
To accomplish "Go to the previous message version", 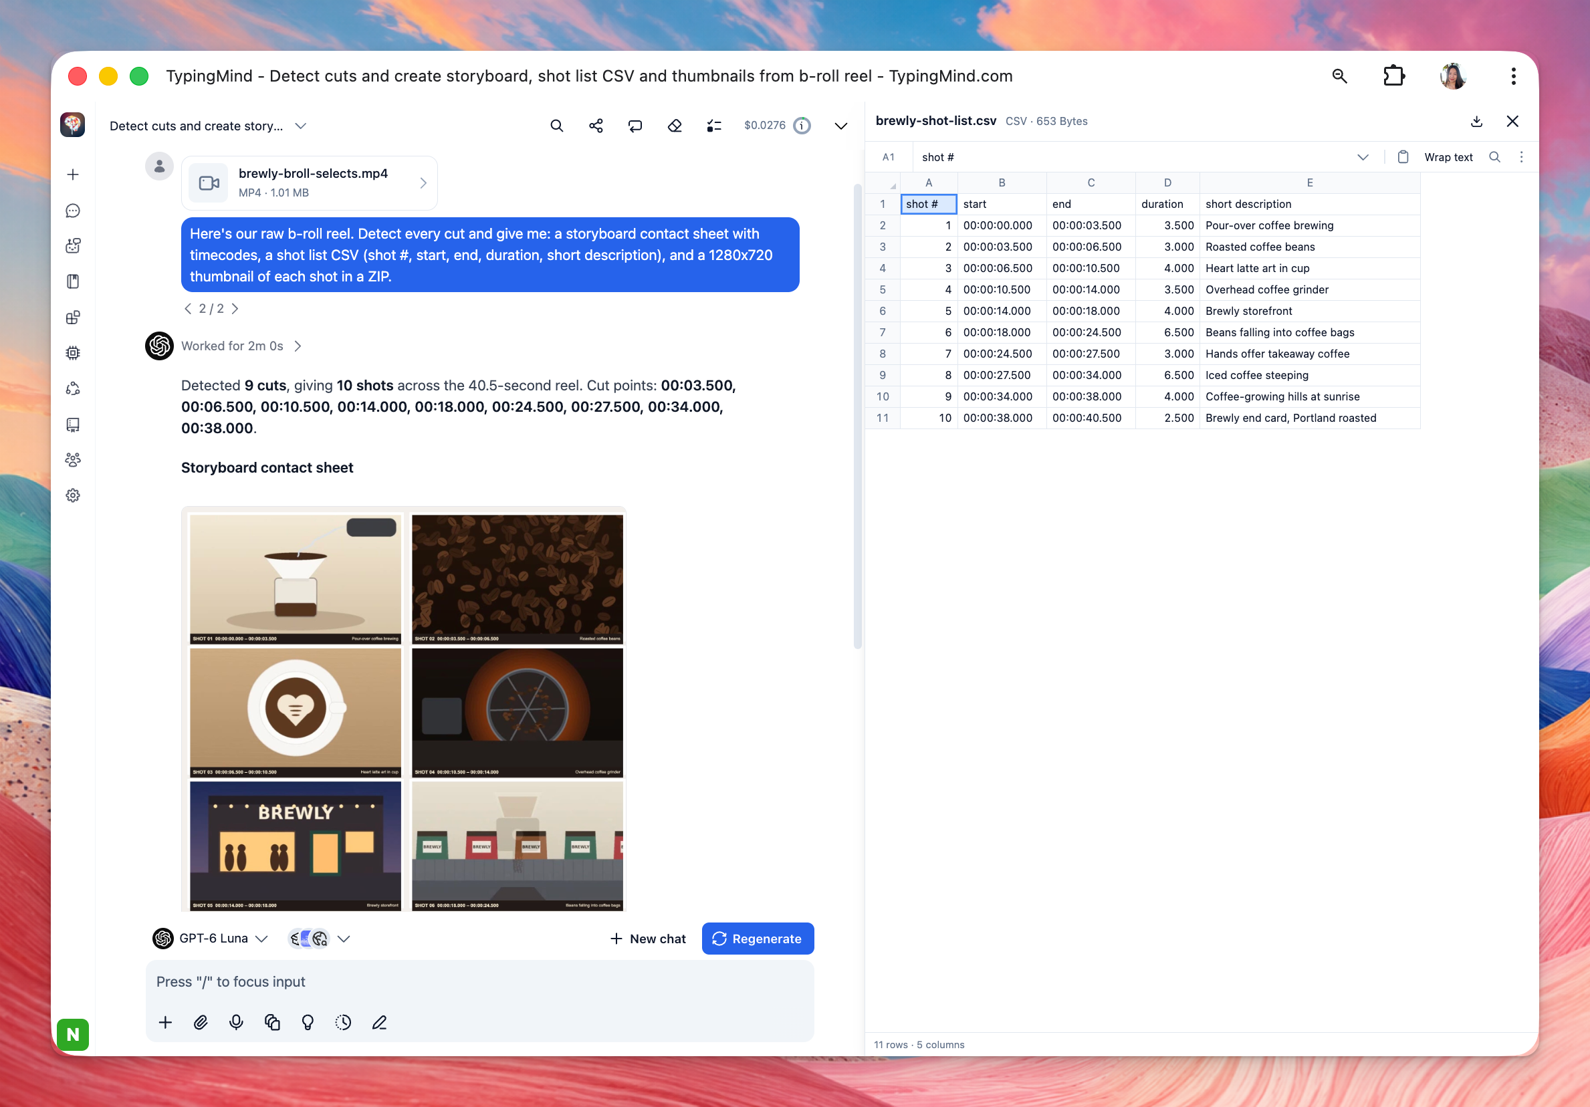I will point(188,308).
